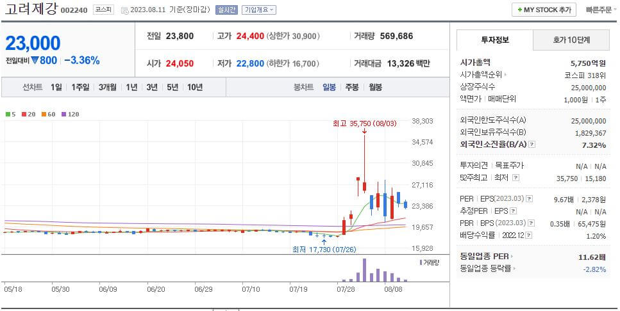This screenshot has width=620, height=311.
Task: Open 시가총액순위 ranking link
Action: pyautogui.click(x=483, y=75)
